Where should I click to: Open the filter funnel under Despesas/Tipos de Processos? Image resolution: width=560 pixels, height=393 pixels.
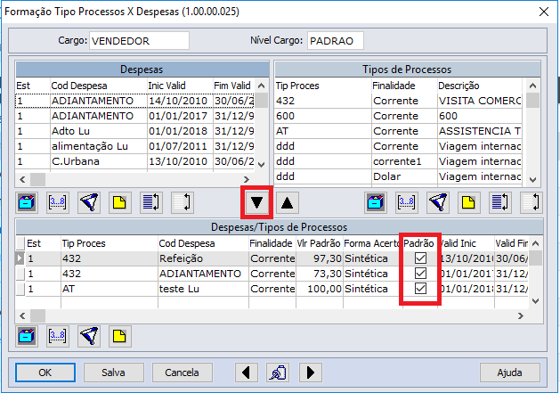[x=88, y=336]
